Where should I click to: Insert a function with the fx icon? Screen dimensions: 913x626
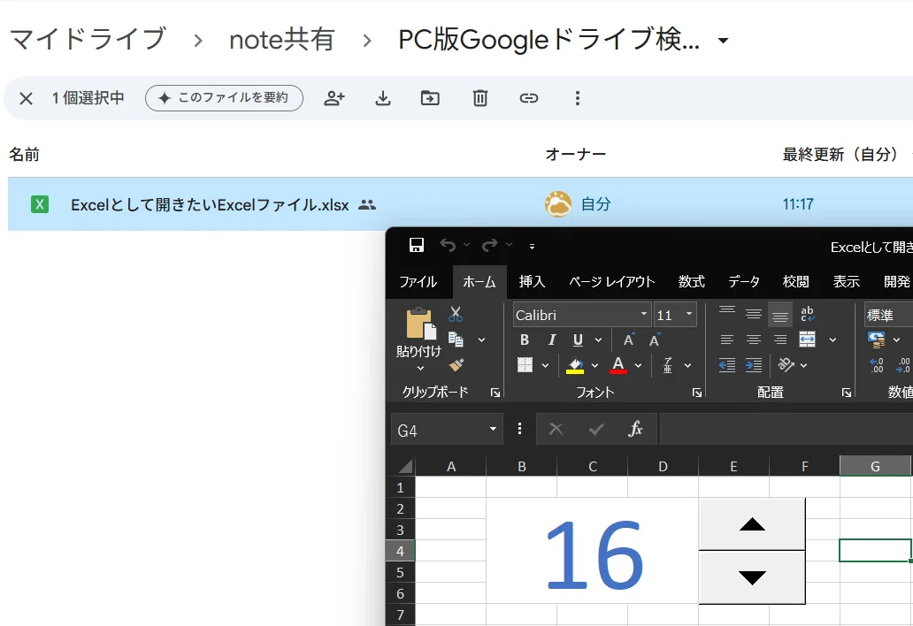pos(635,430)
